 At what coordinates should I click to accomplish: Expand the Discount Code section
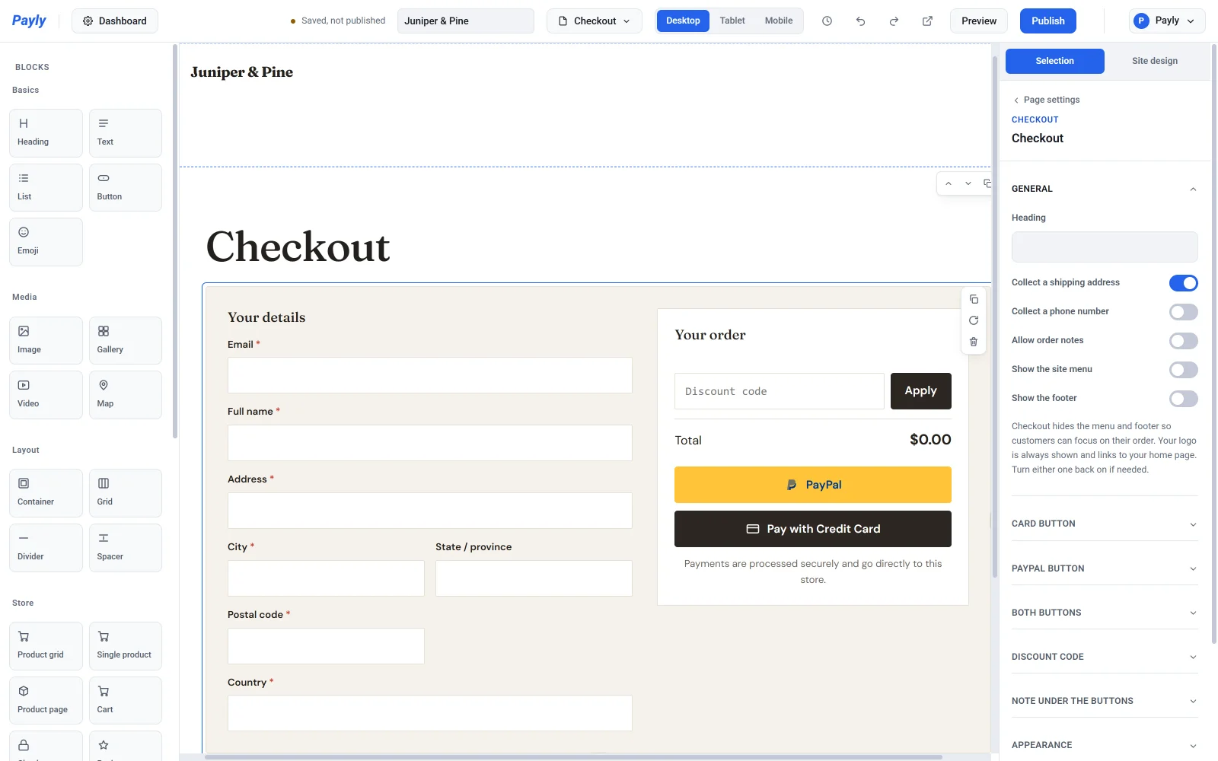coord(1105,657)
